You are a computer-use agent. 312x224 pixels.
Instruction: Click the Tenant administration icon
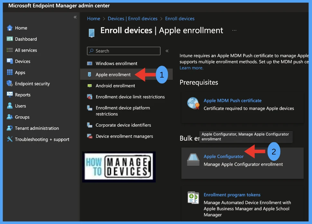coord(10,128)
